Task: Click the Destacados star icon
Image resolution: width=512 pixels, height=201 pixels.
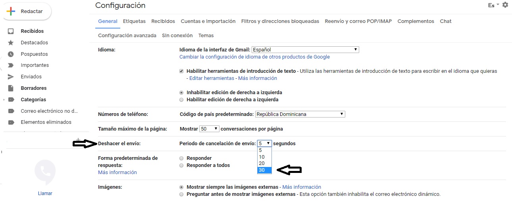Action: (11, 43)
